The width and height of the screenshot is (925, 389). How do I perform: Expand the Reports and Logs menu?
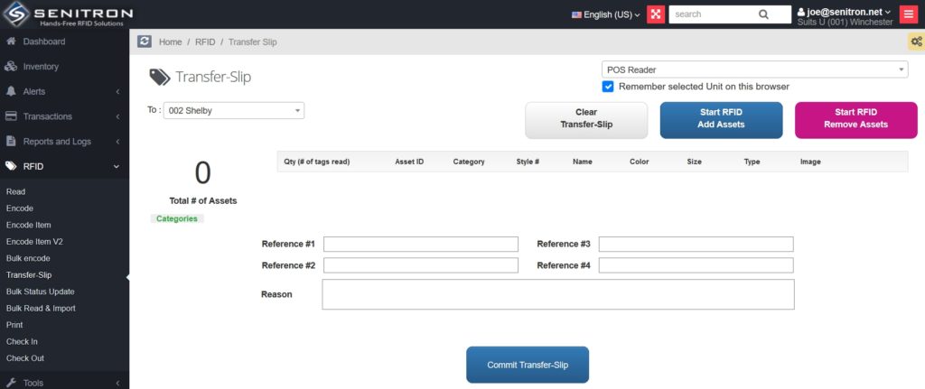[x=57, y=142]
